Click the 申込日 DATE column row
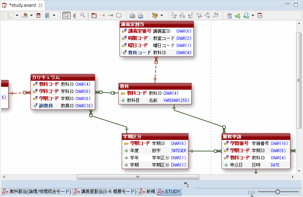 click(256, 165)
